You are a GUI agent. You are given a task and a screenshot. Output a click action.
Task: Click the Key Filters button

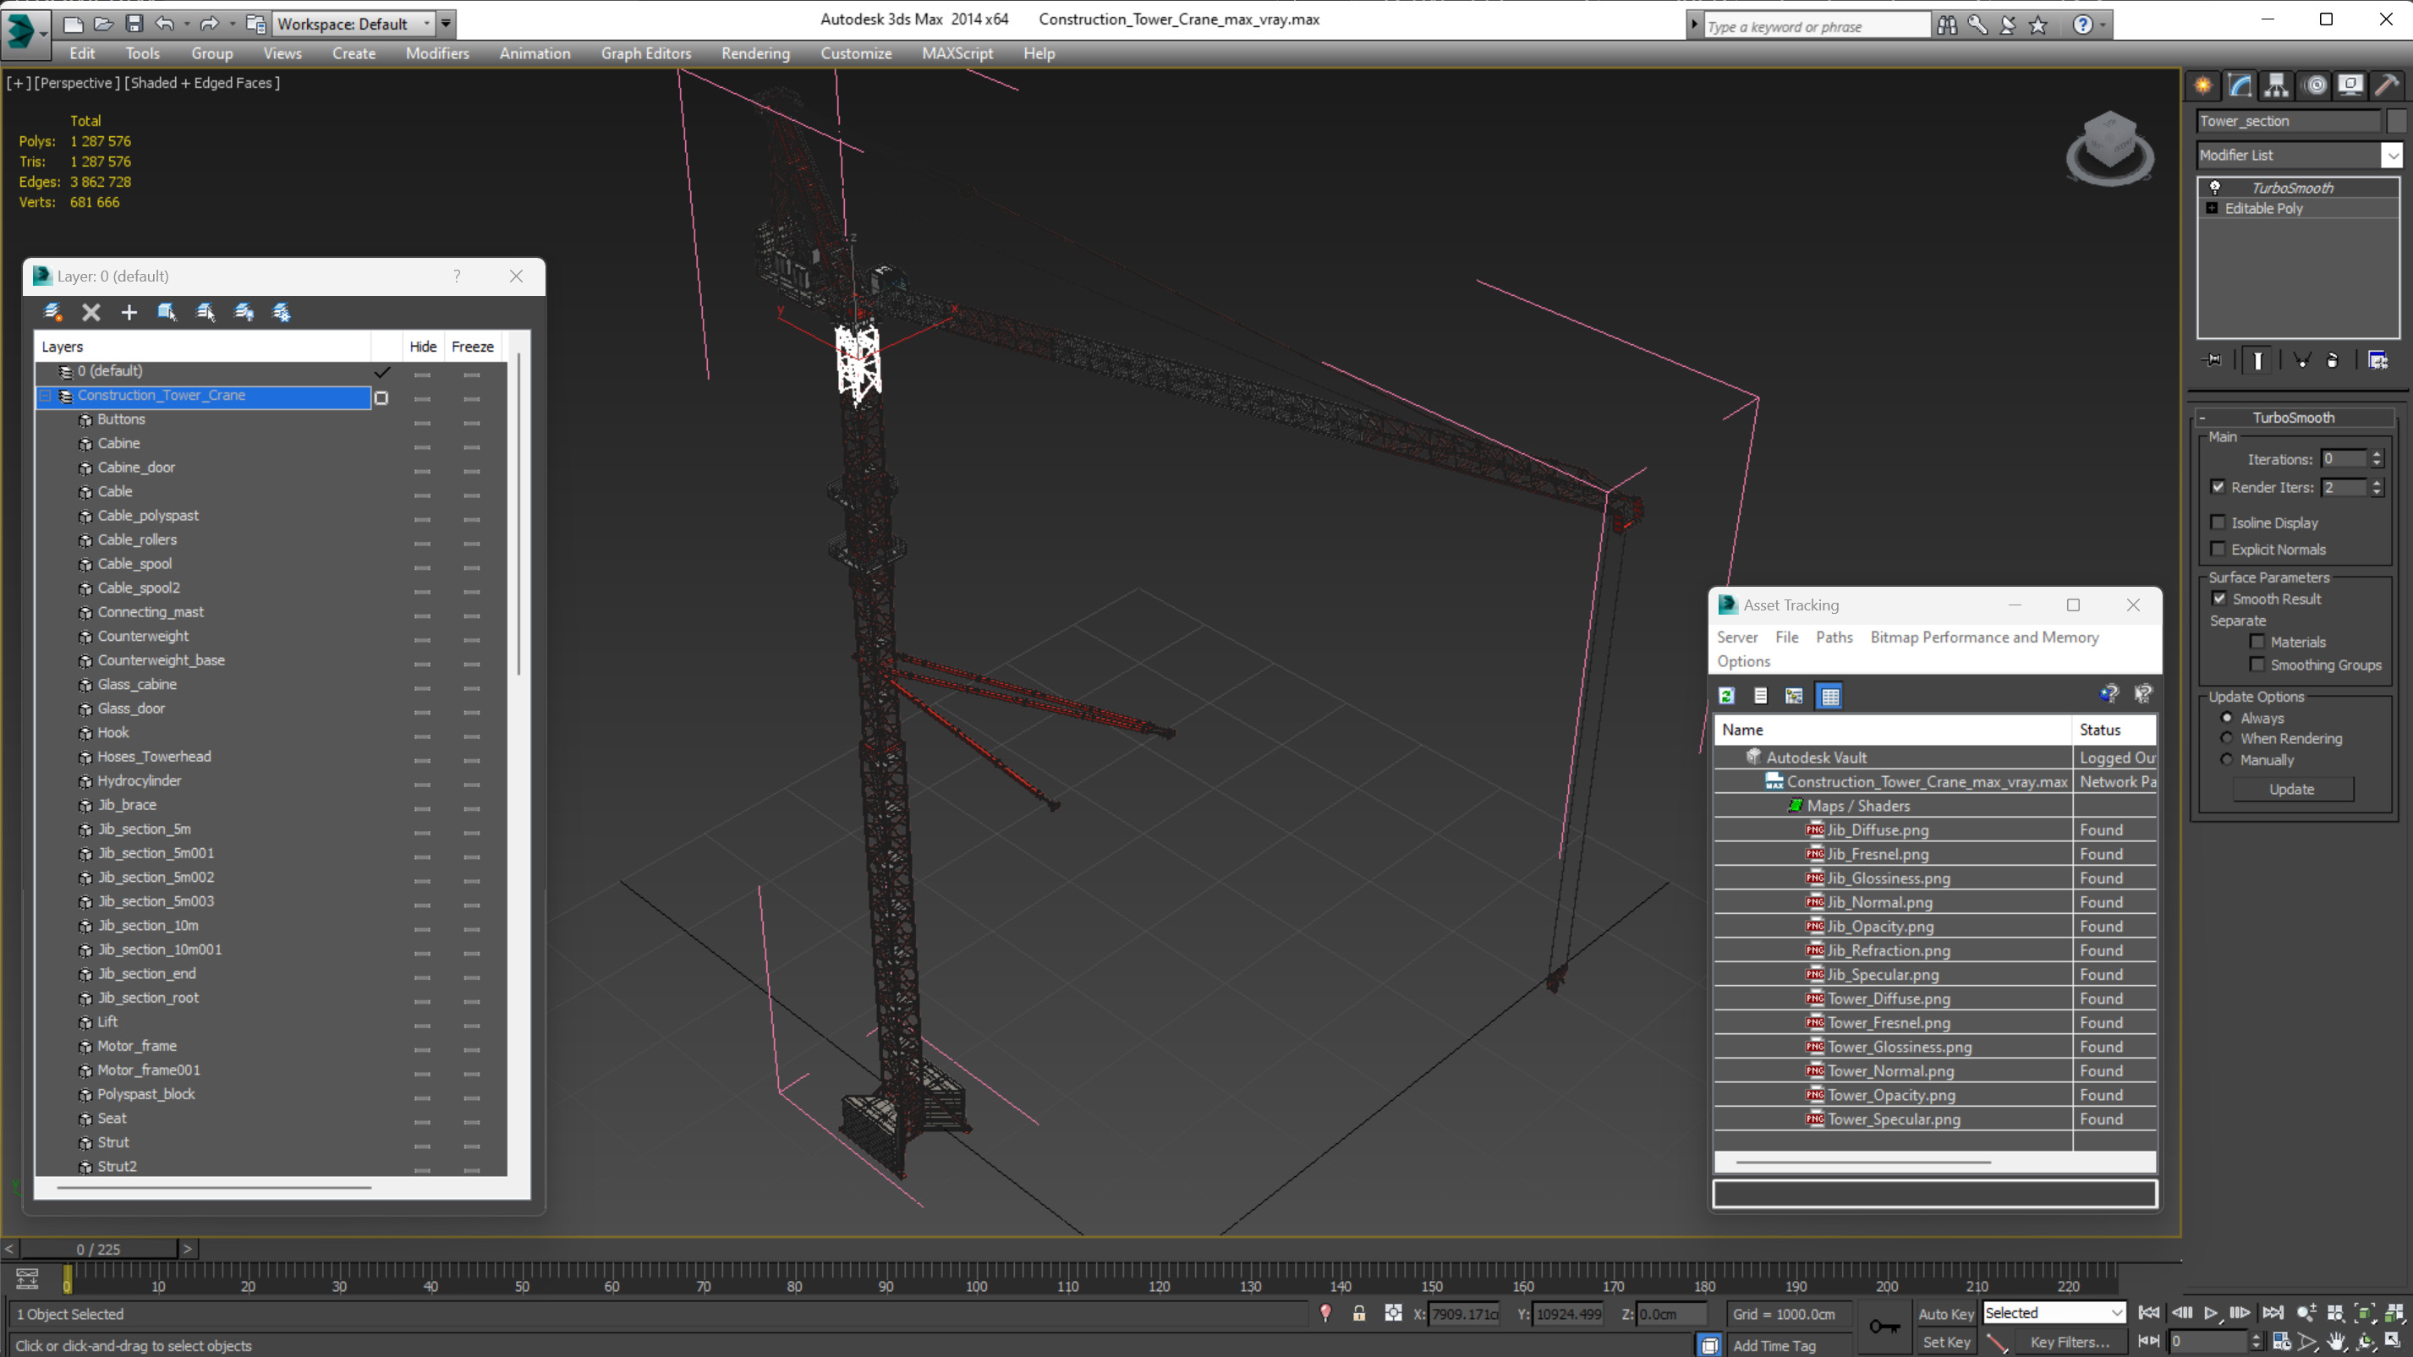[x=2070, y=1342]
